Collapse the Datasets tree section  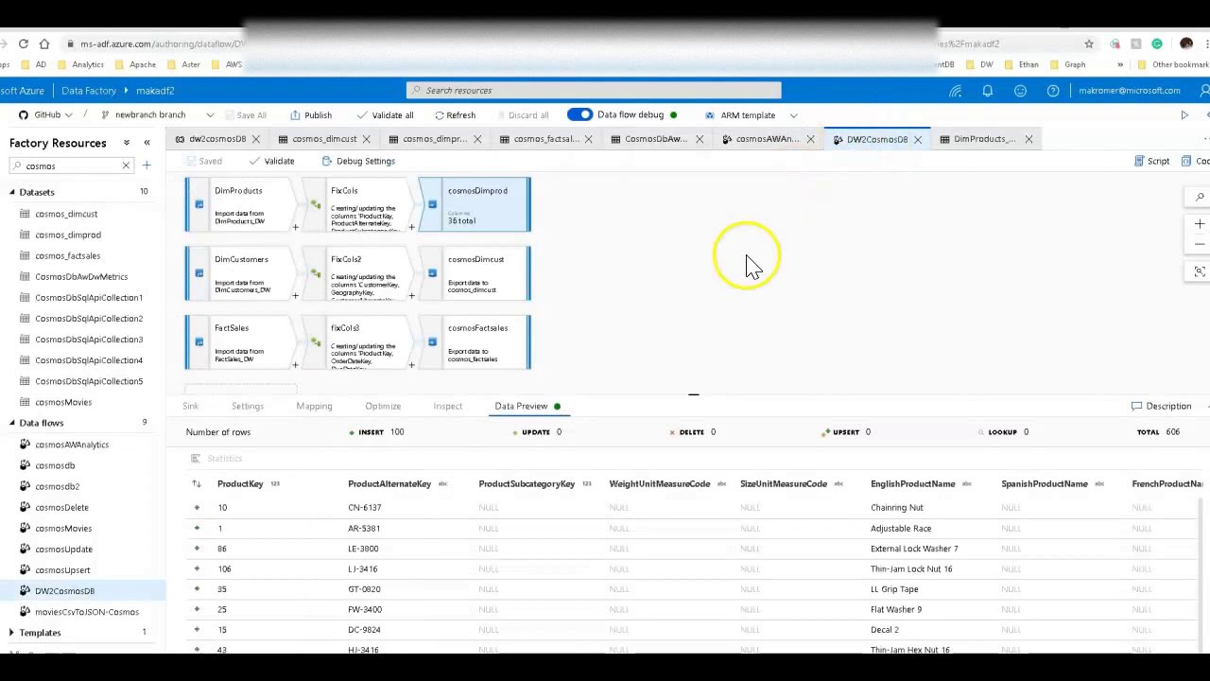pos(12,192)
